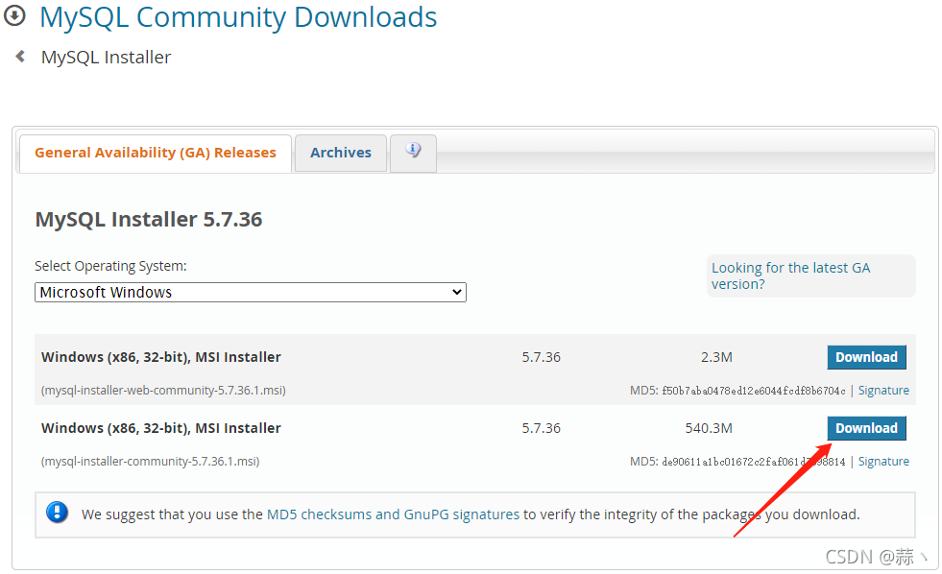The height and width of the screenshot is (574, 942).
Task: Open Signature link for mysql-installer-web-community
Action: pyautogui.click(x=883, y=391)
